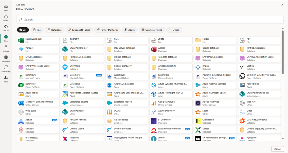Choose the Azure SQL database icon

click(x=110, y=85)
